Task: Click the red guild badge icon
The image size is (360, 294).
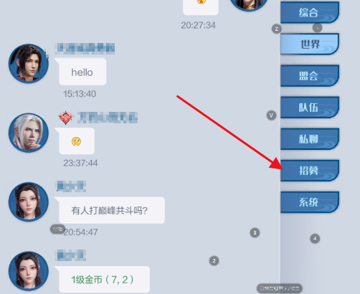Action: 65,118
